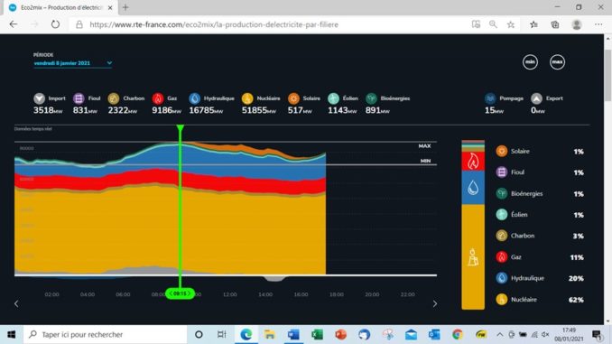Screen dimensions: 612x344
Task: Click the Bioénergies leaf icon above chart
Action: (x=371, y=98)
